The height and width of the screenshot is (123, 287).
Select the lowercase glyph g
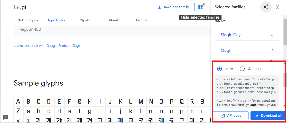coord(90,111)
